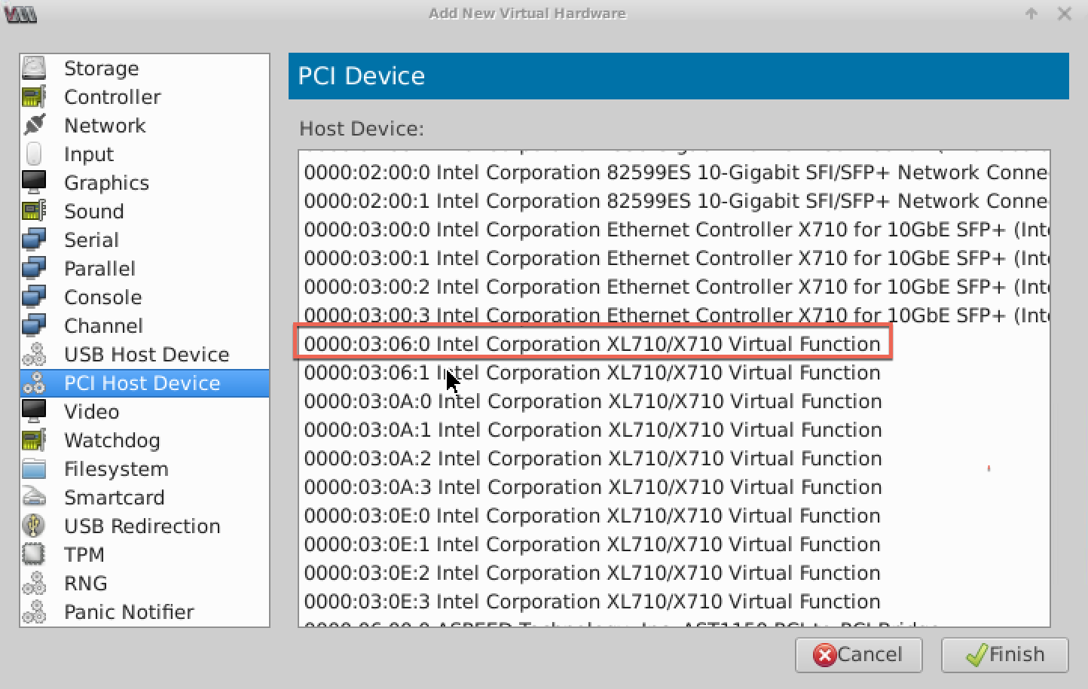Select 0000:03:00:0 Ethernet Controller X710
This screenshot has height=689, width=1088.
pyautogui.click(x=674, y=230)
